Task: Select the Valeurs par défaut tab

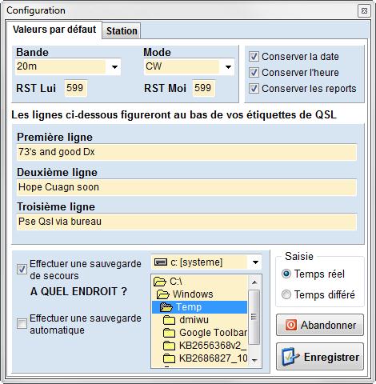Action: (x=54, y=30)
